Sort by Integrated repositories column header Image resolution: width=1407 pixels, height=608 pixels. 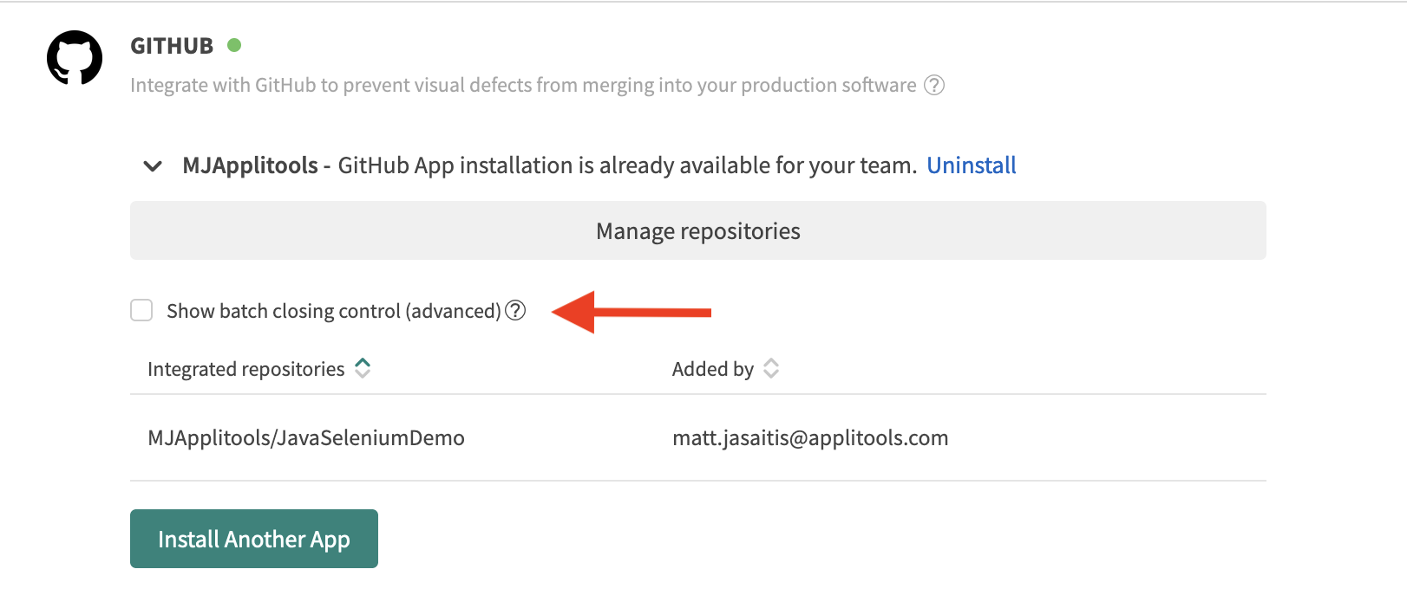pos(246,369)
